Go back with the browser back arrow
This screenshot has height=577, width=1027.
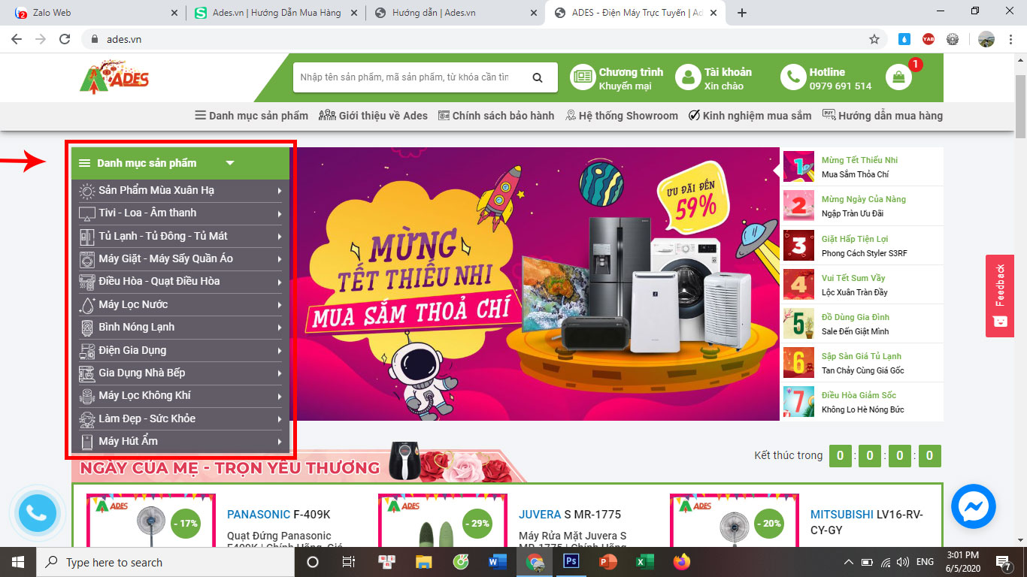[17, 39]
